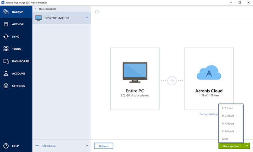
Task: Click the Encrypt backup link
Action: tap(209, 114)
